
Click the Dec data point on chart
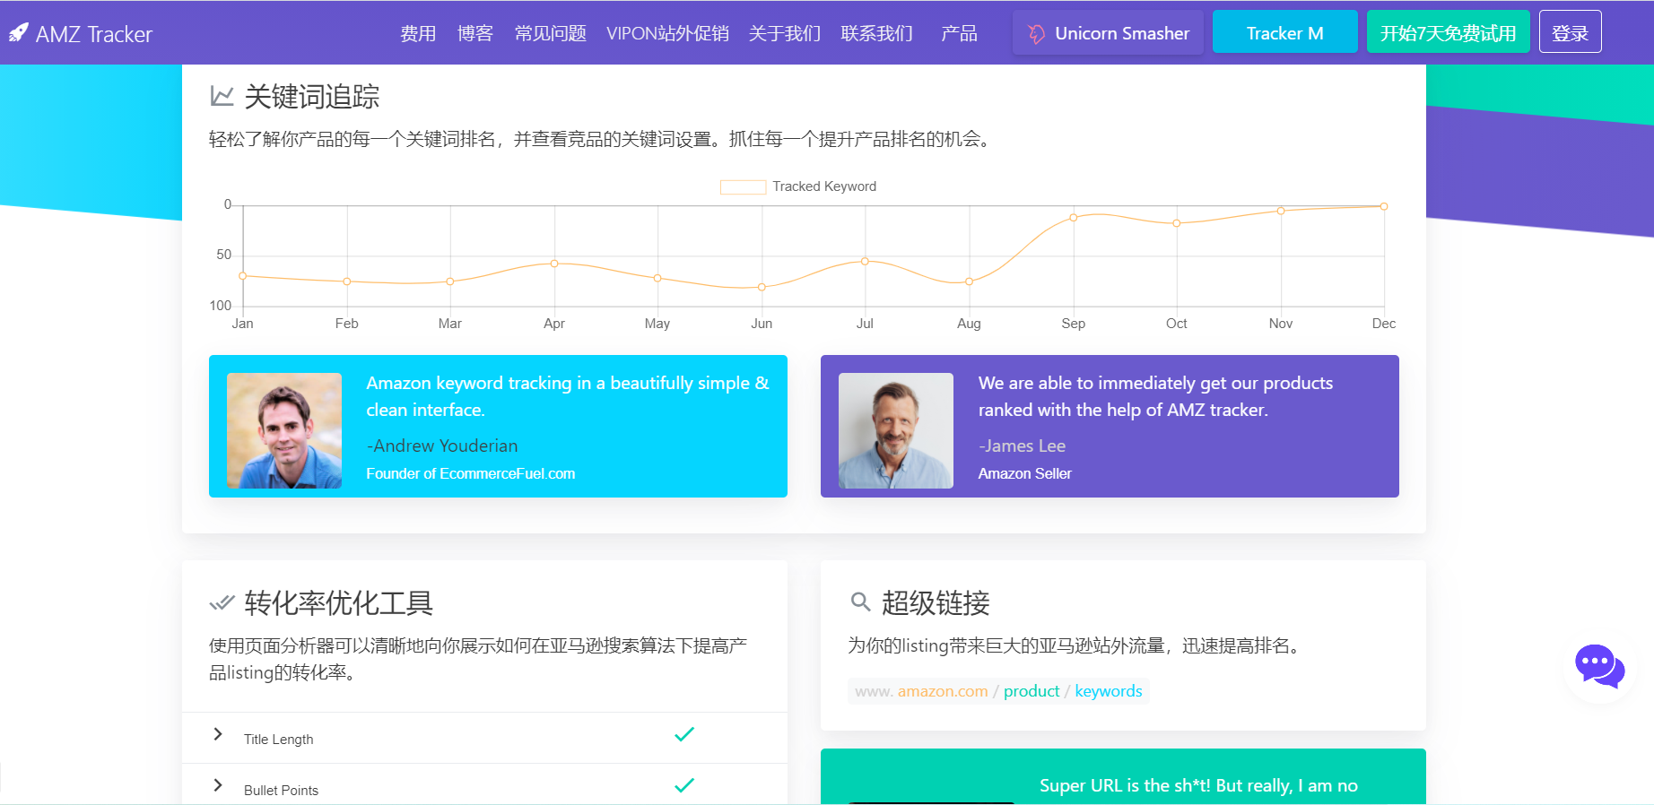pos(1384,206)
